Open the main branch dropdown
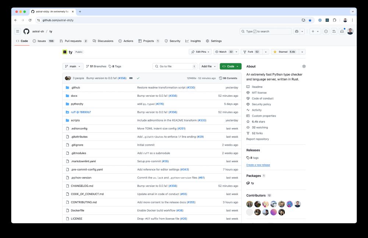This screenshot has height=238, width=368. [x=73, y=67]
